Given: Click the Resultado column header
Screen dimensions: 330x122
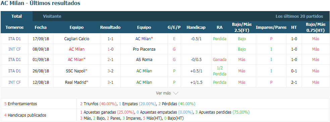Looking at the screenshot, I should [110, 27].
